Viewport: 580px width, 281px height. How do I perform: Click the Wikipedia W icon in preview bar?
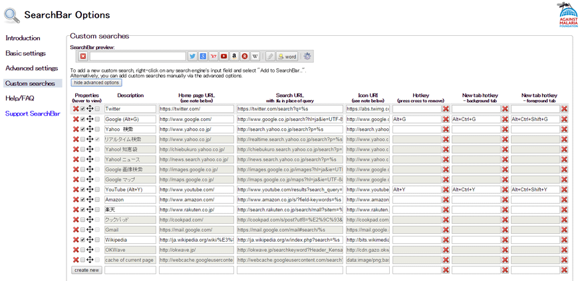255,56
